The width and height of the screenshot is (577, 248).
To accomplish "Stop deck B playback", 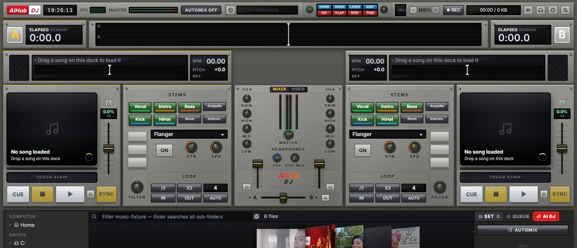I will pyautogui.click(x=496, y=194).
